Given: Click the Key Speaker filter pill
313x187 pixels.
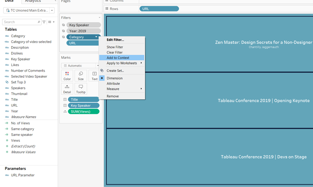Looking at the screenshot, I should (x=84, y=25).
